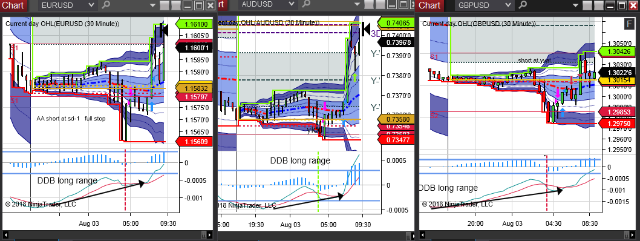Click 'DDB long range' label on EURUSD chart

pyautogui.click(x=67, y=180)
